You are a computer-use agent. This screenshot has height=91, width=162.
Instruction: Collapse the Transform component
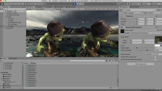click(x=120, y=16)
